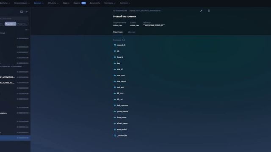Click the numeric type icon beside loss_id
Image resolution: width=271 pixels, height=152 pixels.
(115, 57)
